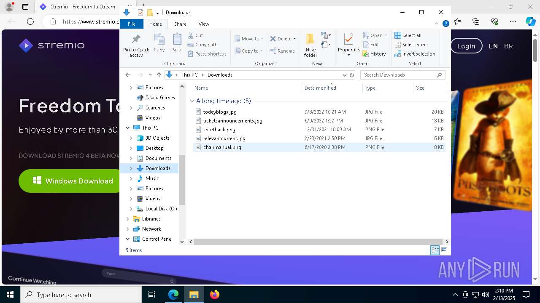Click the Login button on Stremio
This screenshot has width=540, height=303.
point(466,46)
